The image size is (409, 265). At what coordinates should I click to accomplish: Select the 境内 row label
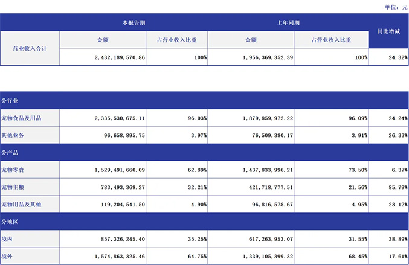(30, 239)
